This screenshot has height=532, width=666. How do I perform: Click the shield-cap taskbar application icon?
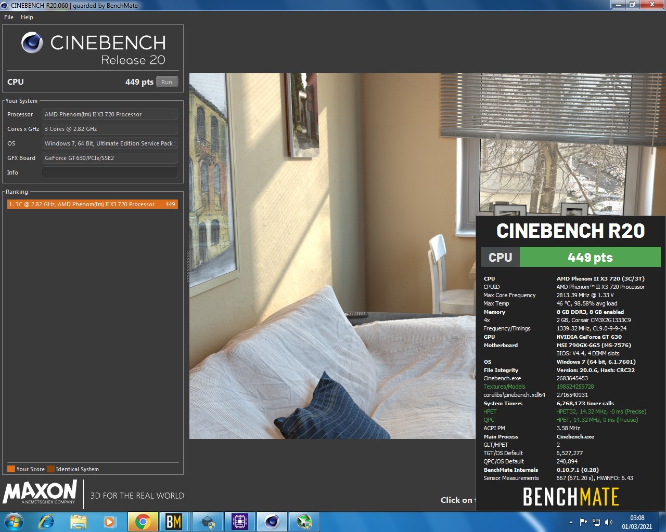pos(208,522)
